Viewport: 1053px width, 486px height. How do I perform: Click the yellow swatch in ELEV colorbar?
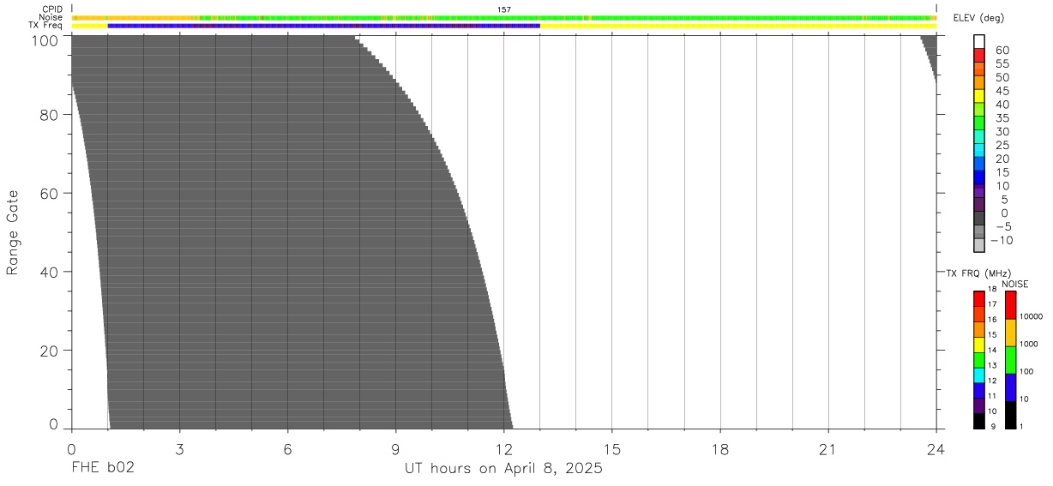coord(979,95)
